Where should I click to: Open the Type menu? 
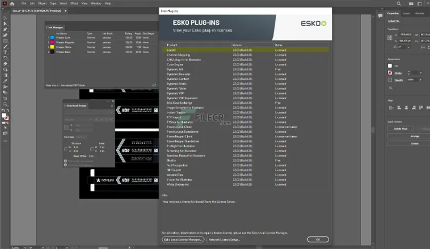pos(53,4)
